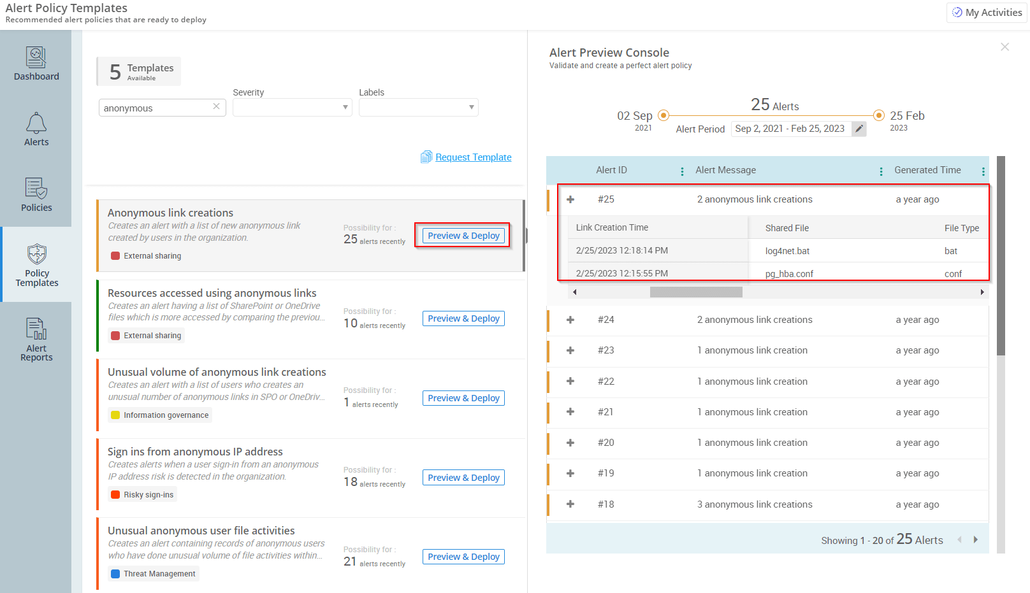Click the pencil icon to edit Alert Period
This screenshot has width=1030, height=593.
[x=859, y=129]
